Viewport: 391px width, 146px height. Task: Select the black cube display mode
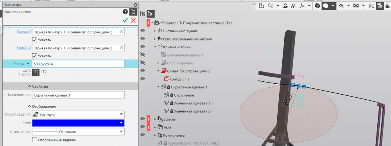(317, 6)
